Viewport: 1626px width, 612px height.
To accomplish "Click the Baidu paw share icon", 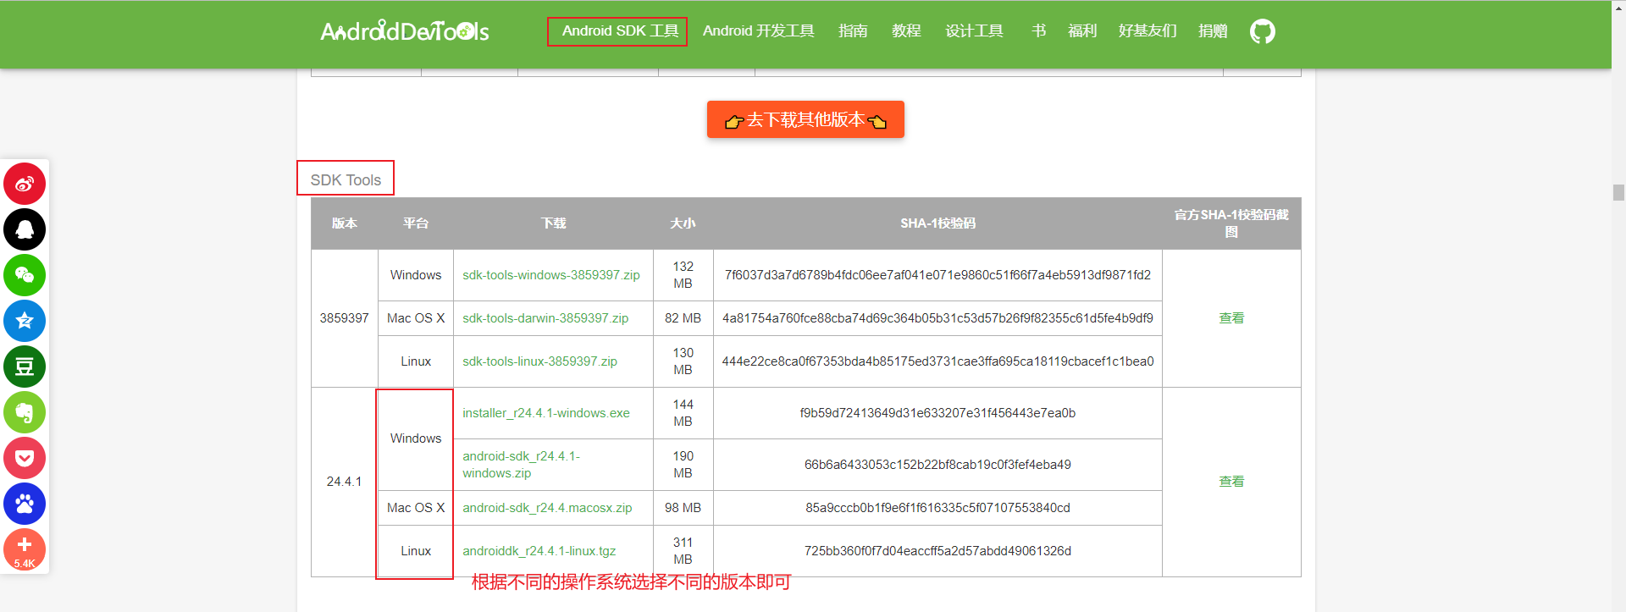I will coord(25,504).
